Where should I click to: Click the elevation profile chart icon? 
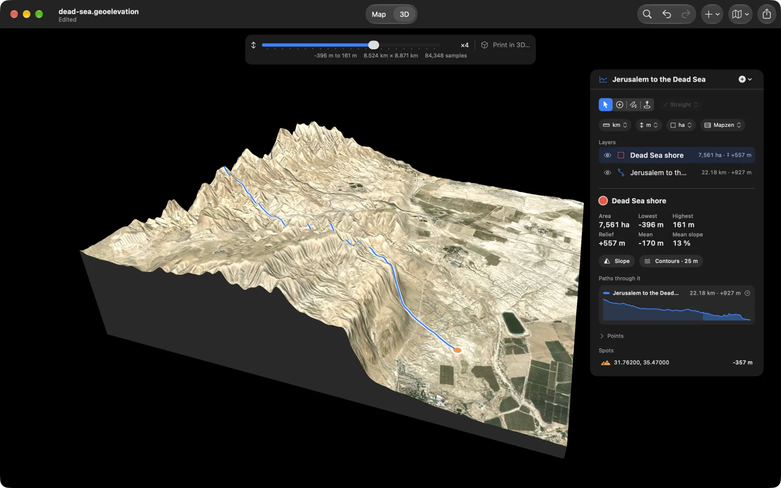(x=603, y=80)
